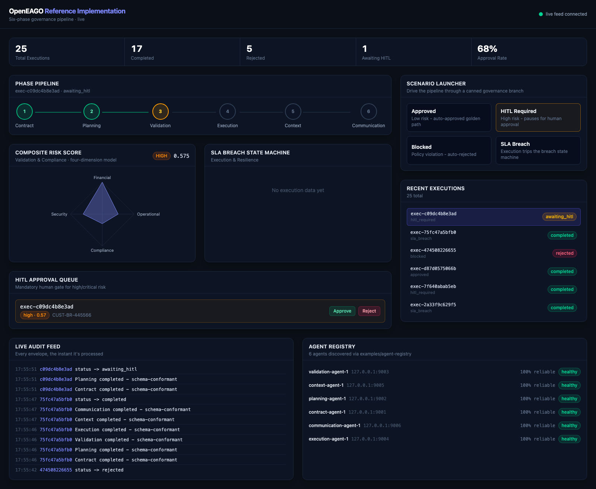Click healthy badge for planning-agent-1
The width and height of the screenshot is (596, 489).
coord(570,399)
